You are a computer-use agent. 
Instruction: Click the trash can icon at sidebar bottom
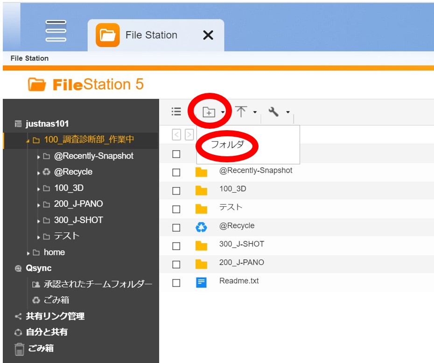click(19, 349)
